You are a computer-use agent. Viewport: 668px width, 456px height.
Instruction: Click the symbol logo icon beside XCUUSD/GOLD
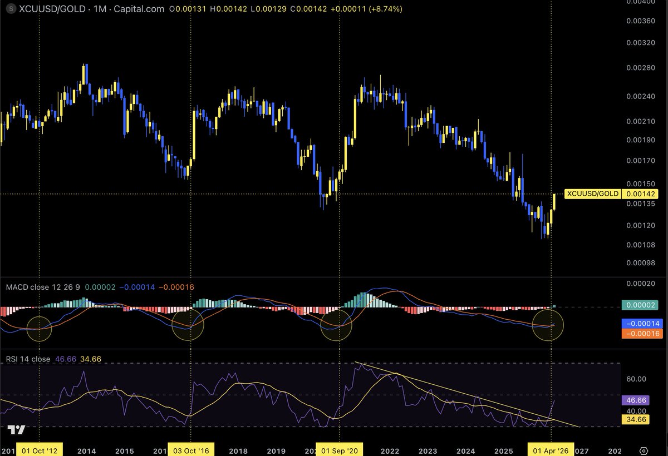11,9
